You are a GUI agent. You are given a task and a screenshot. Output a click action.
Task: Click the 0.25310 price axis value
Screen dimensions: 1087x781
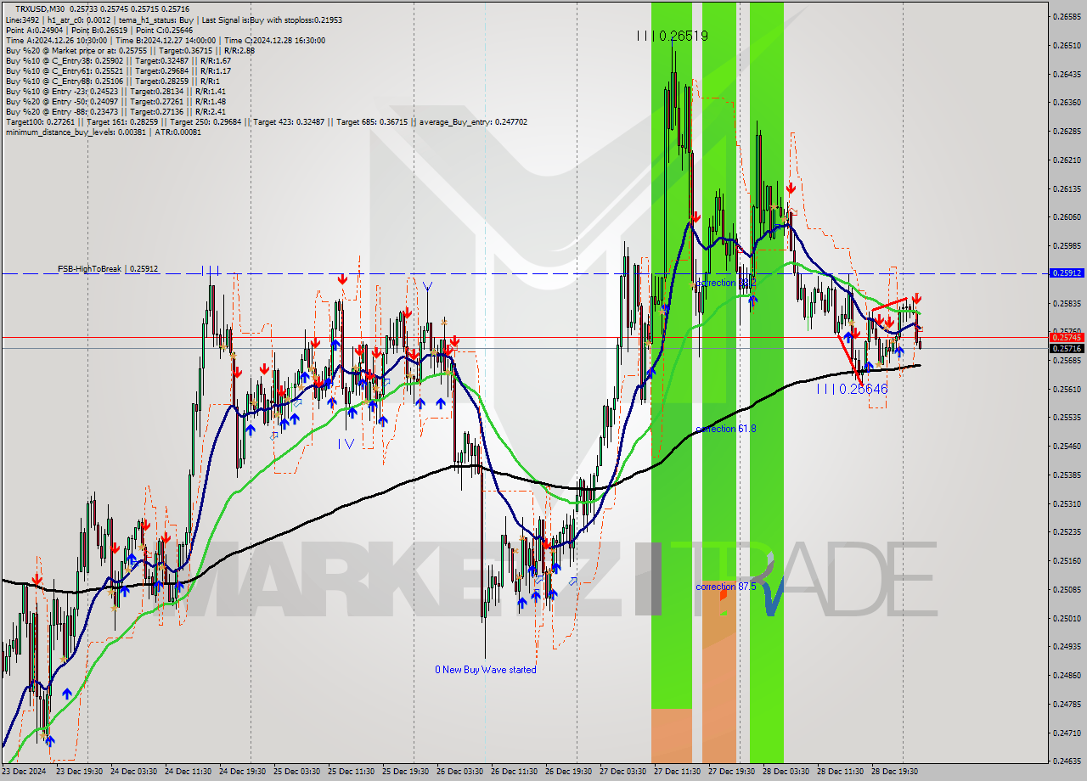tap(1067, 503)
